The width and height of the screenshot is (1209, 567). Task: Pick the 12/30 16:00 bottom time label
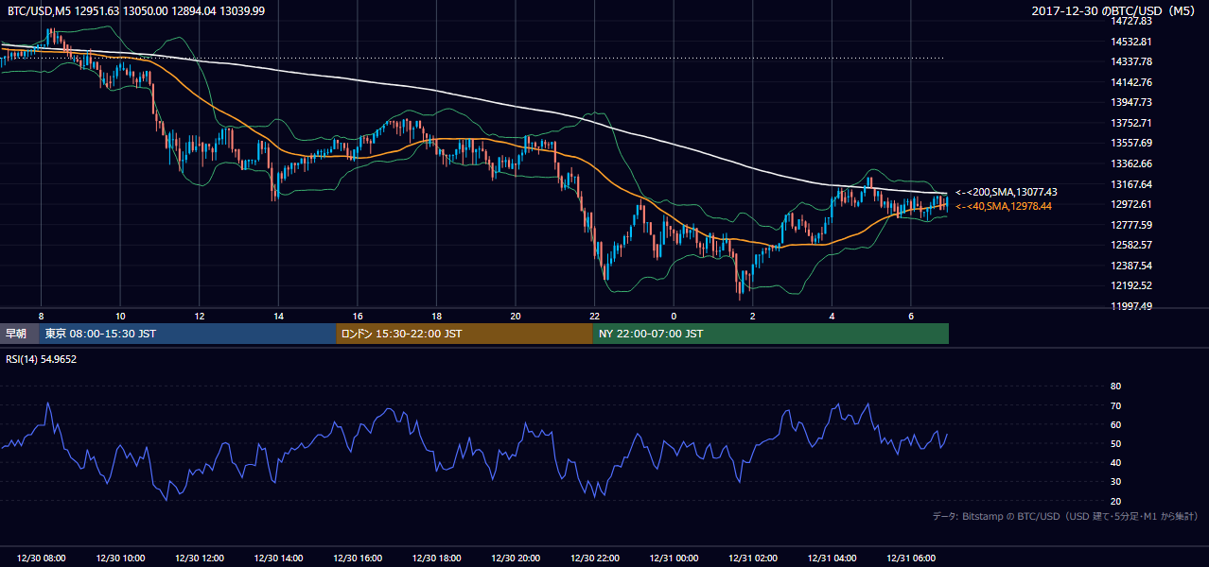(358, 558)
